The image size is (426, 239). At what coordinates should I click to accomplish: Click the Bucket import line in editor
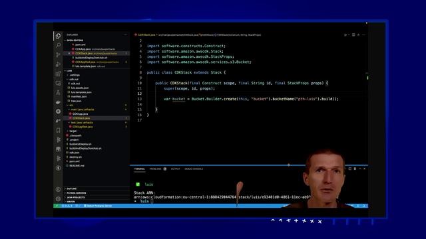tap(199, 62)
